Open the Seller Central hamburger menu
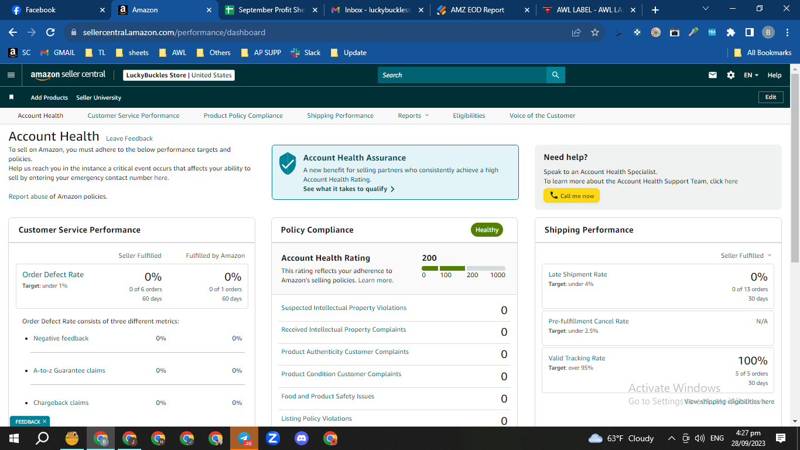The width and height of the screenshot is (800, 450). click(11, 75)
